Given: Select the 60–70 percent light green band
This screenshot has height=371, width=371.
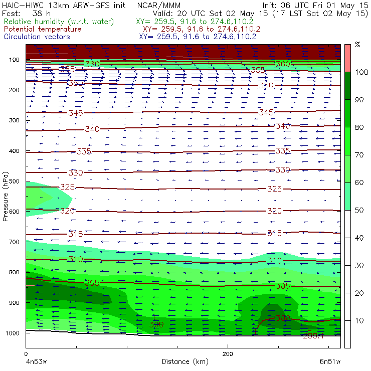Looking at the screenshot, I should [347, 168].
